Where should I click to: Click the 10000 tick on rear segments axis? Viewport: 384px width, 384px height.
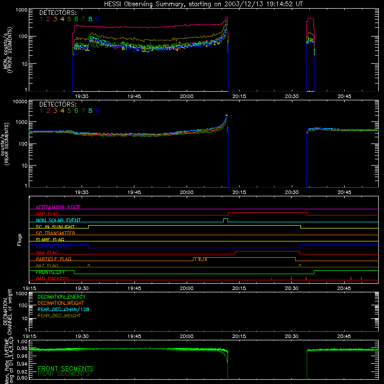click(20, 102)
